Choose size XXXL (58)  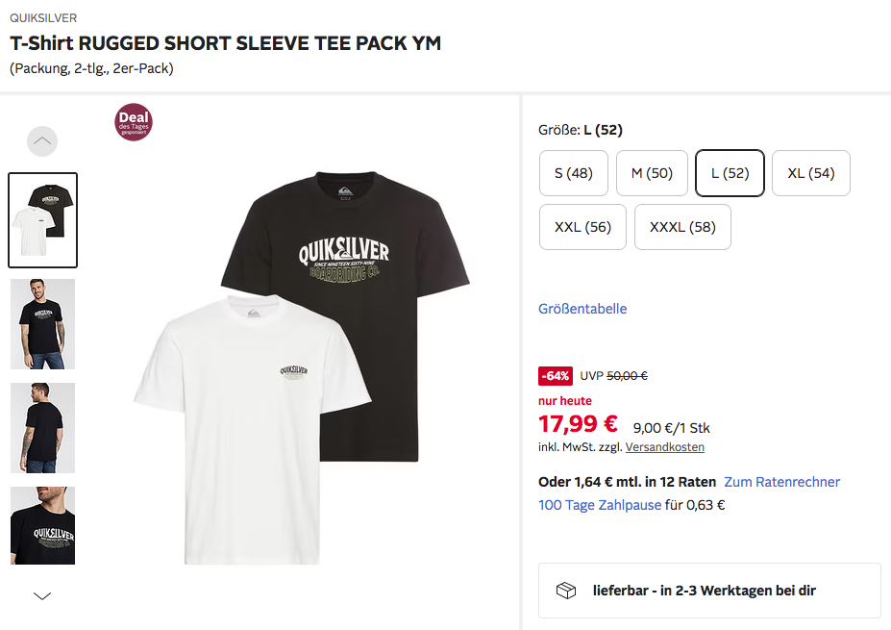coord(682,227)
